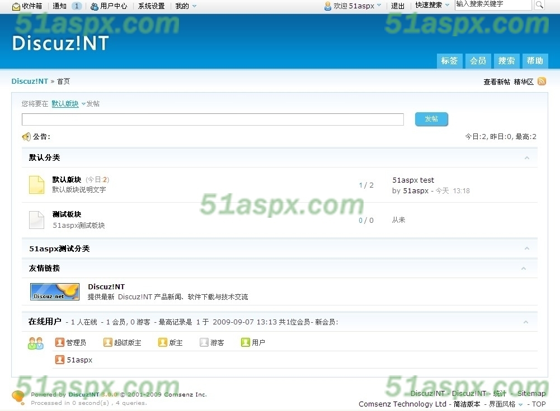Open the footer Sitemap link

pyautogui.click(x=531, y=394)
